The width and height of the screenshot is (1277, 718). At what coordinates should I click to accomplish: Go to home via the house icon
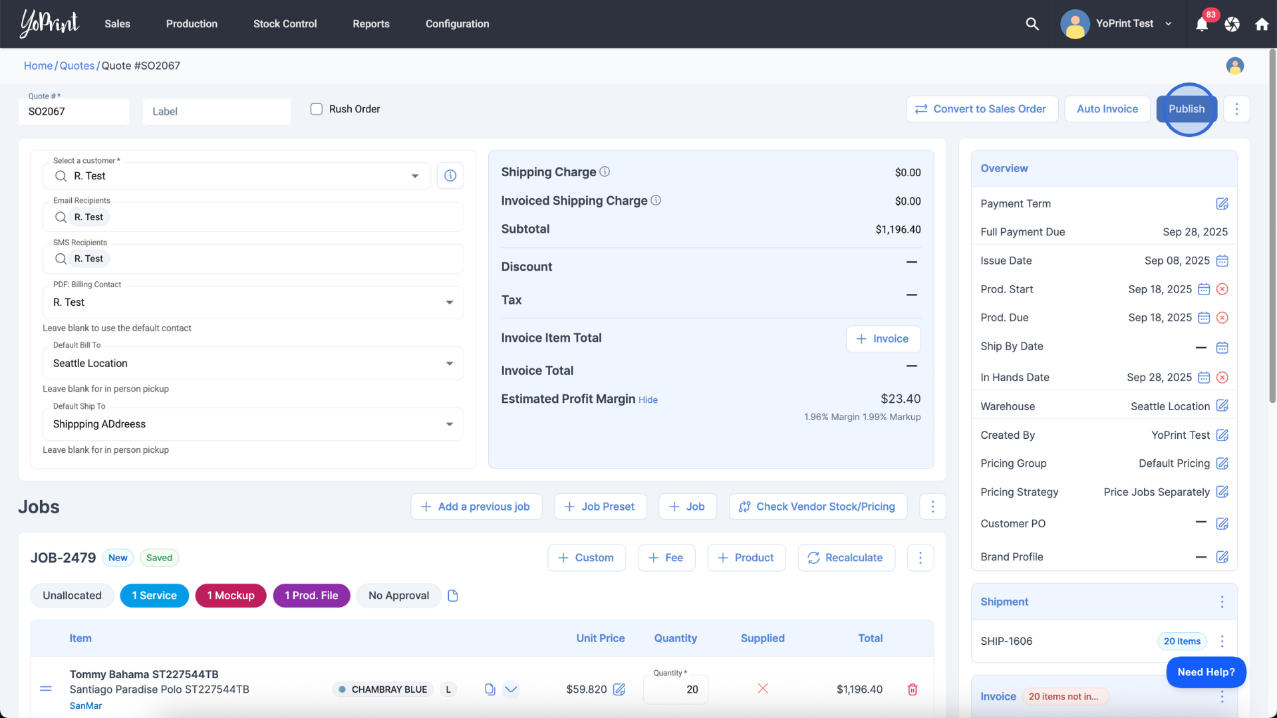click(1262, 25)
